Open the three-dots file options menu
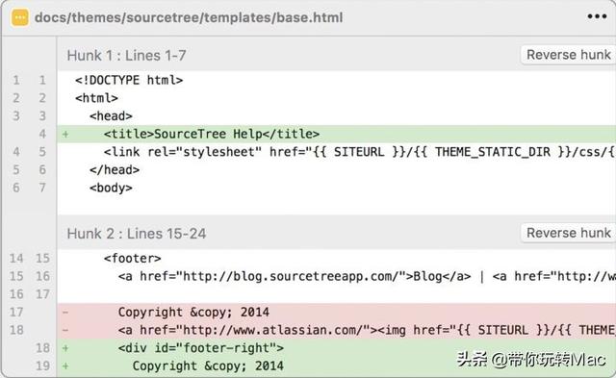This screenshot has width=616, height=378. click(597, 16)
